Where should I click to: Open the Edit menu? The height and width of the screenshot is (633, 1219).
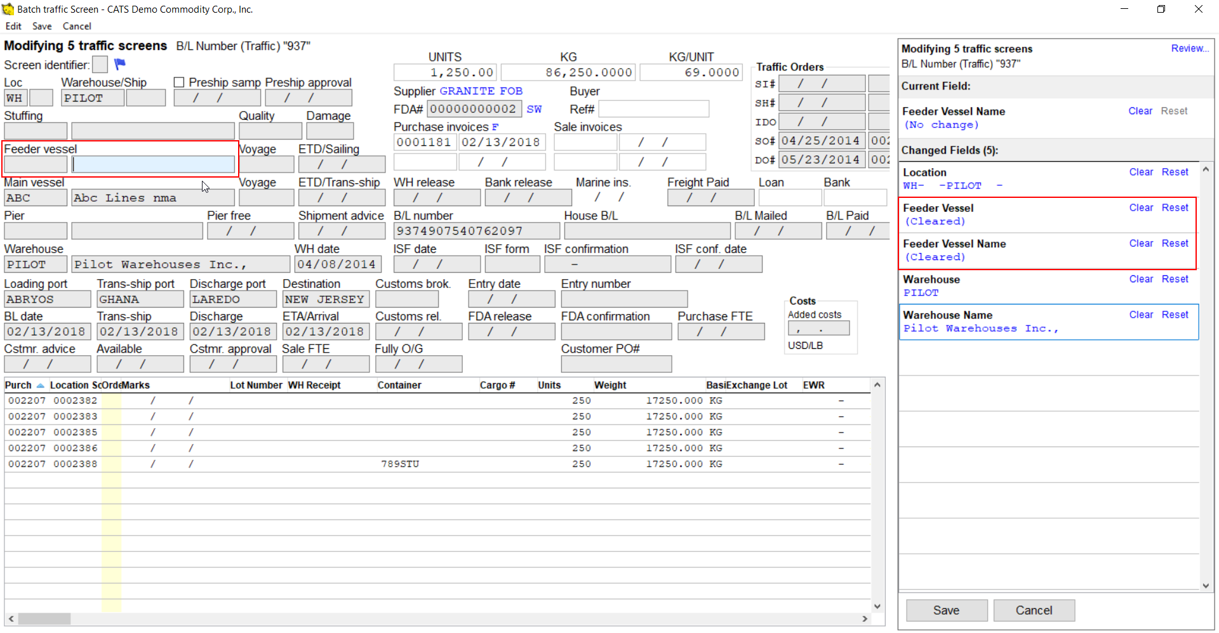[13, 26]
